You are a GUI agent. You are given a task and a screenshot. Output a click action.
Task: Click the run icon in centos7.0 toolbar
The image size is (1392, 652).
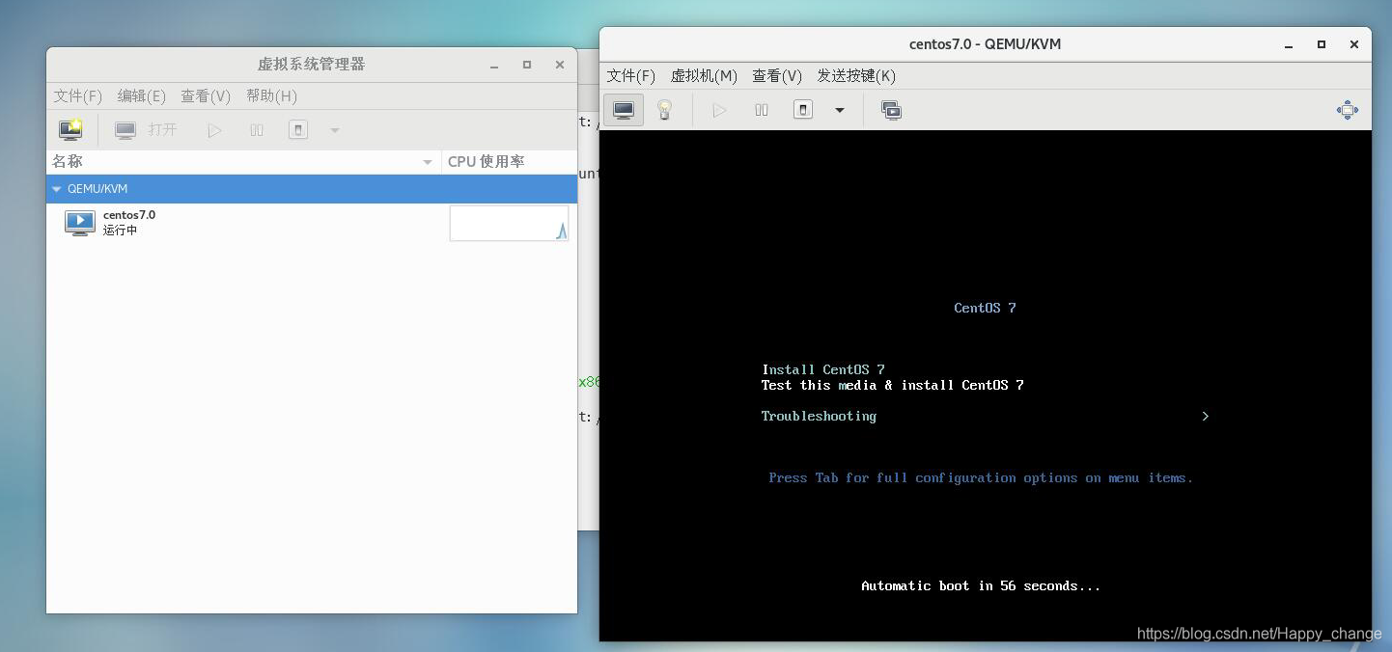[719, 110]
